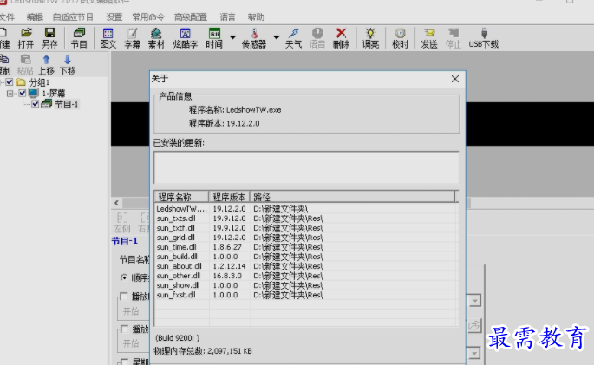Insert a 图文 image-text area
This screenshot has width=594, height=365.
pos(108,38)
